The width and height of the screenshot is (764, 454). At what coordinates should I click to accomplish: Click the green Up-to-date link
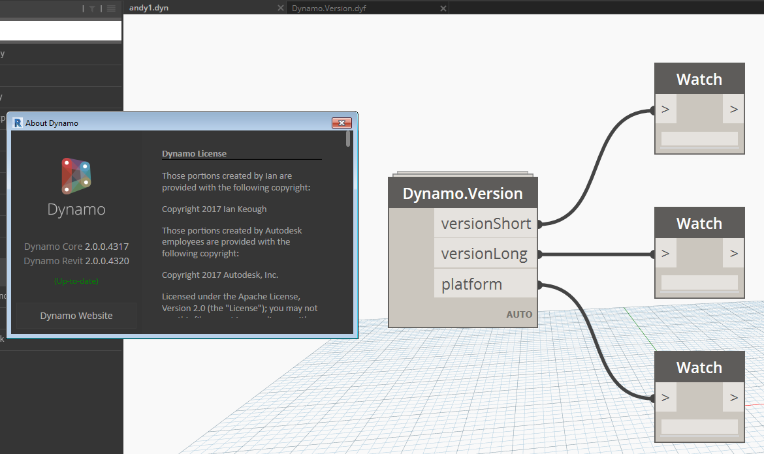[76, 280]
